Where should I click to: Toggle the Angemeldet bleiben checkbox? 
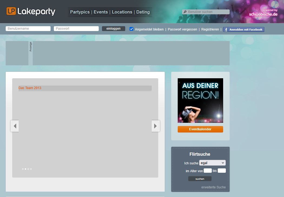pyautogui.click(x=131, y=29)
